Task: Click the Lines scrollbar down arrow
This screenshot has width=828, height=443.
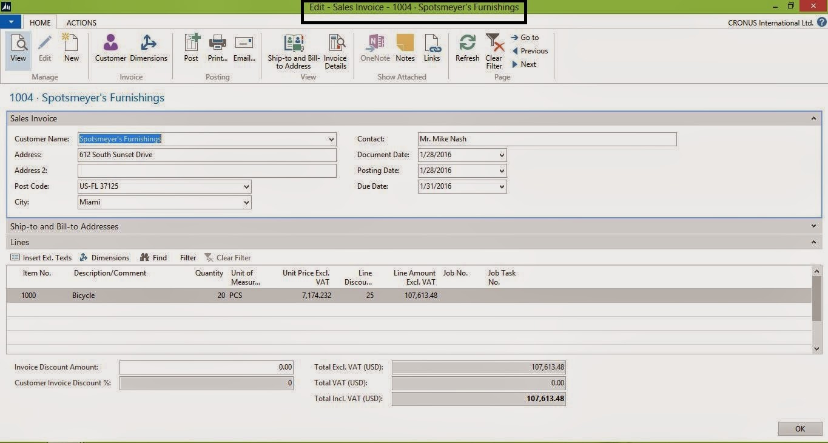Action: [x=816, y=348]
